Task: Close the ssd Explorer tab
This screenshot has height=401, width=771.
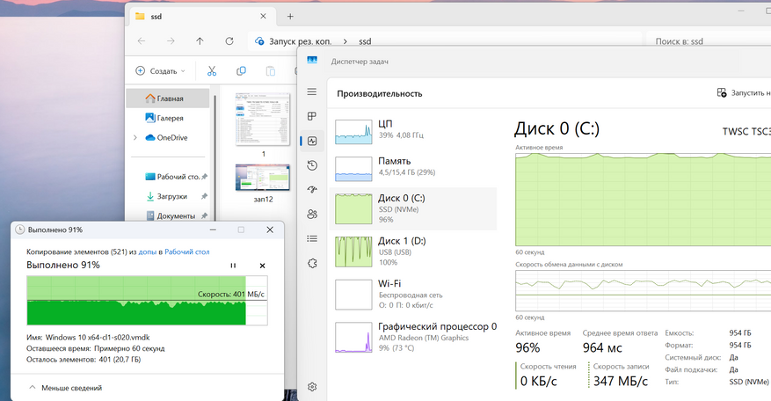Action: tap(263, 16)
